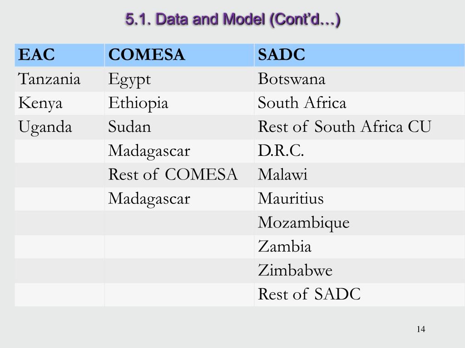This screenshot has width=465, height=348.
Task: Click the Mozambique cell
Action: pyautogui.click(x=360, y=222)
